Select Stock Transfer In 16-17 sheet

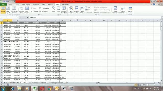17,83
